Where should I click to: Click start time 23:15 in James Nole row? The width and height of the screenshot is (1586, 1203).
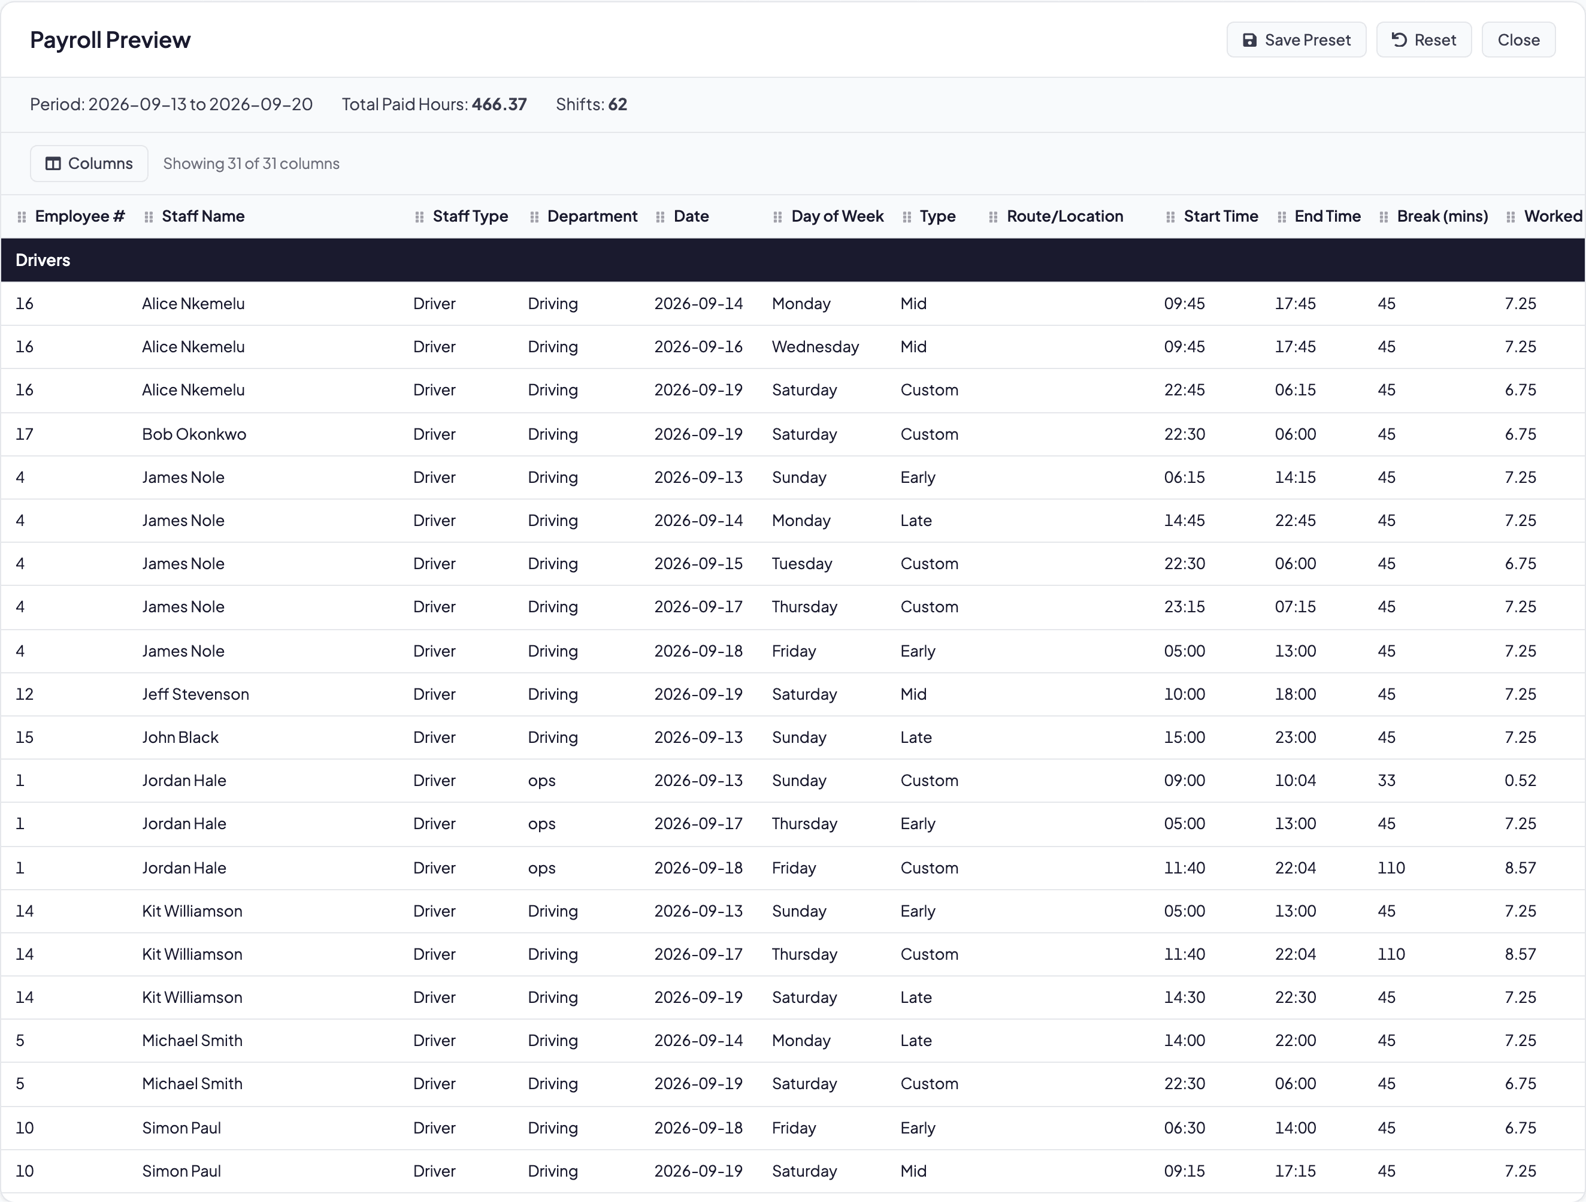[x=1185, y=607]
